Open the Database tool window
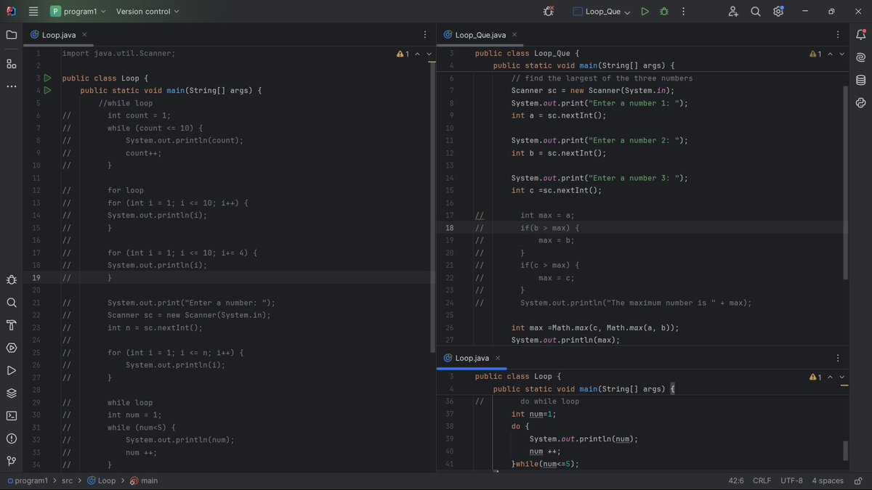Viewport: 872px width, 490px height. (x=861, y=80)
